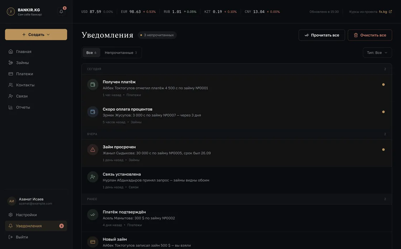The height and width of the screenshot is (249, 401).
Task: Open the Тип: Все filter dropdown
Action: tap(377, 53)
